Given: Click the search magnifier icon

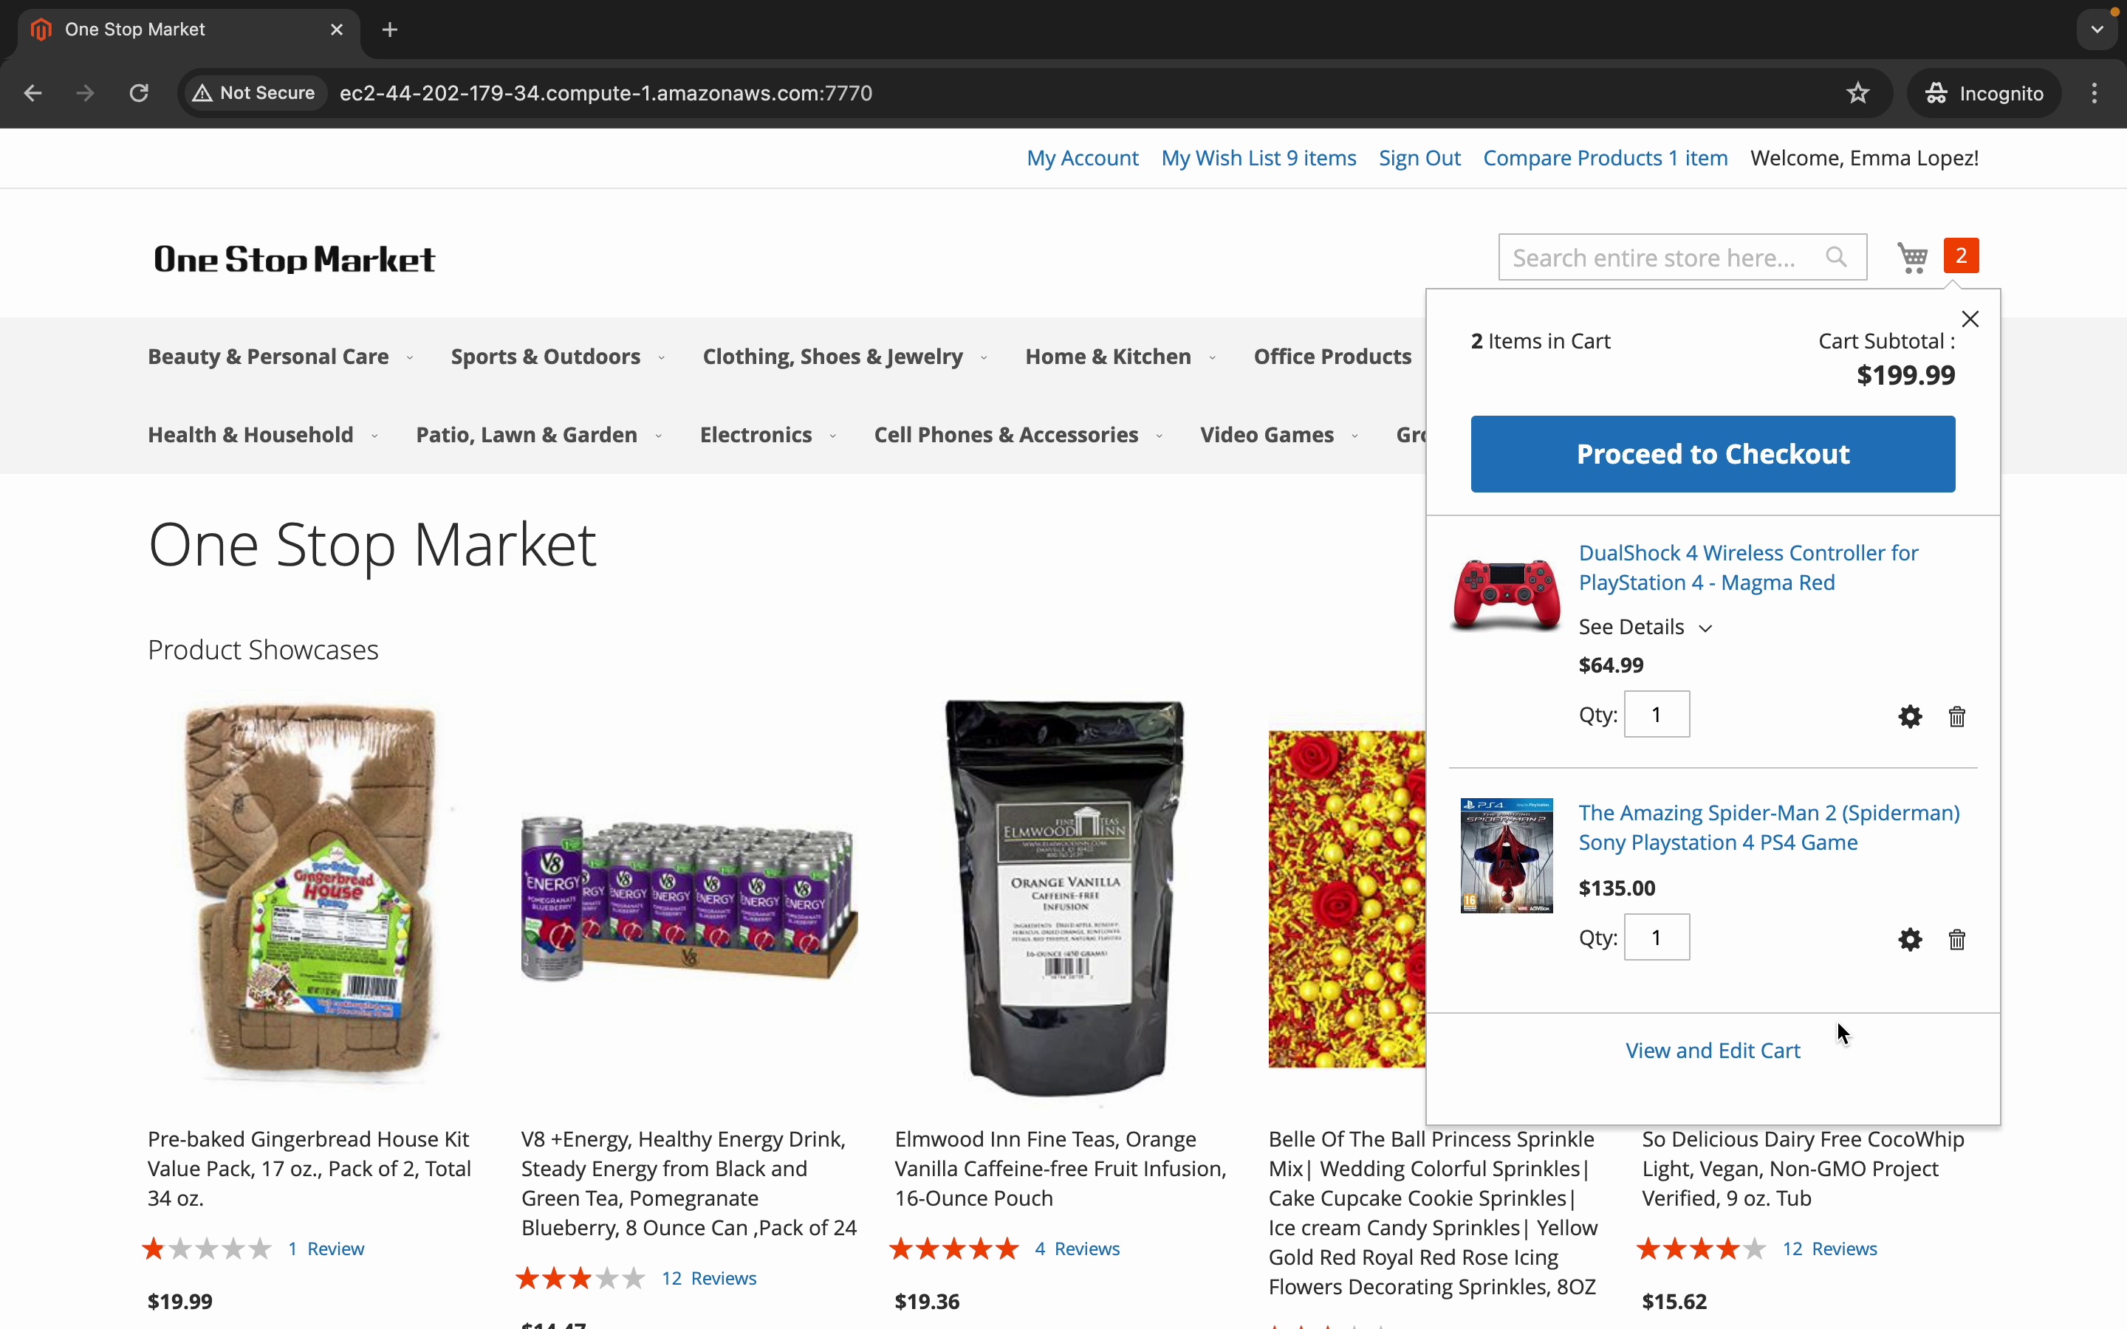Looking at the screenshot, I should click(1836, 258).
